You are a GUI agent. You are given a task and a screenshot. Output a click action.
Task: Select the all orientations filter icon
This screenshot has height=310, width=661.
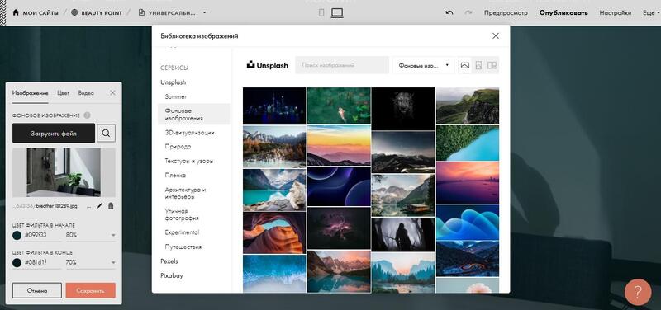[x=492, y=65]
